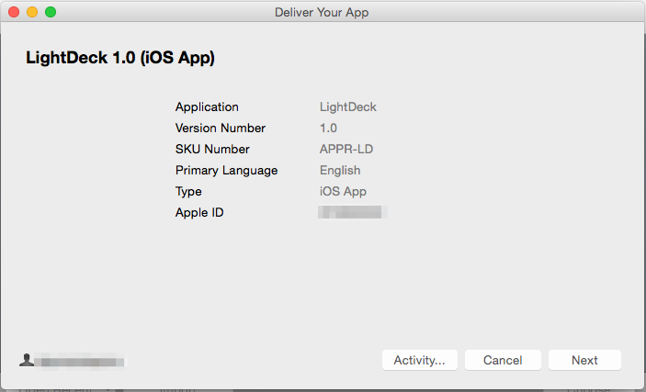Click the green zoom window button
Viewport: 646px width, 392px height.
51,12
